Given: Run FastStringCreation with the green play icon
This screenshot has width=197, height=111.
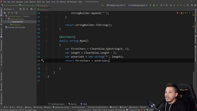Looking at the screenshot, I should (151, 5).
